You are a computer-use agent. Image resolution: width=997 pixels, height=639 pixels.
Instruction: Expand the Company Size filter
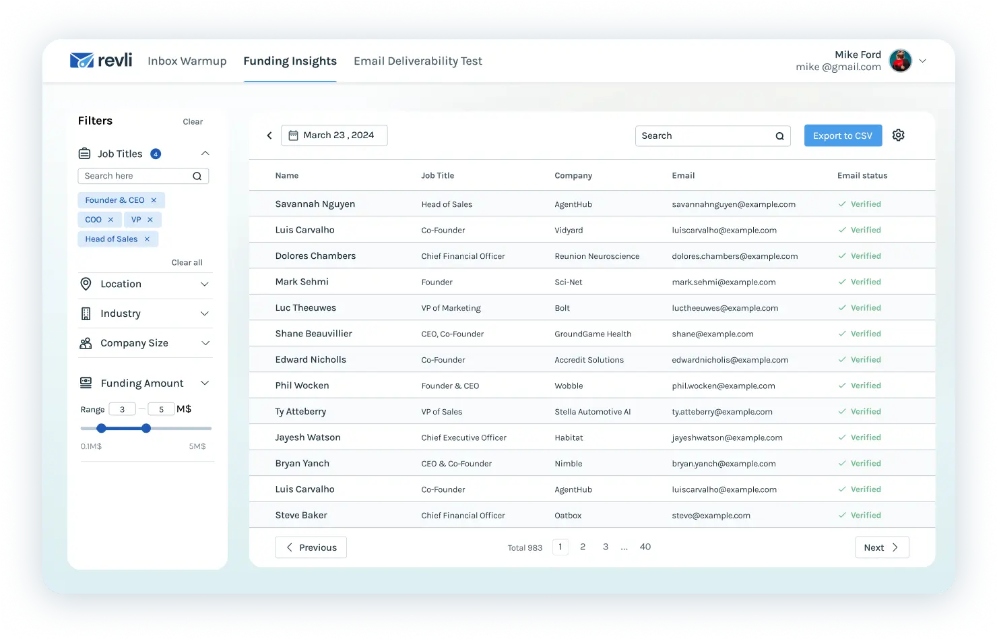click(205, 343)
